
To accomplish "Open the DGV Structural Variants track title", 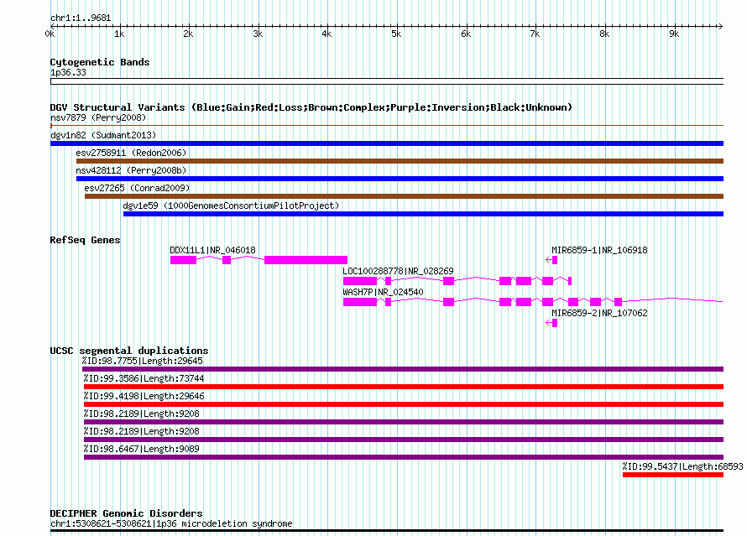I will point(311,107).
